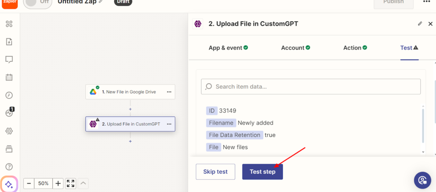Open the apps grid icon in sidebar
This screenshot has height=192, width=436.
click(x=9, y=24)
